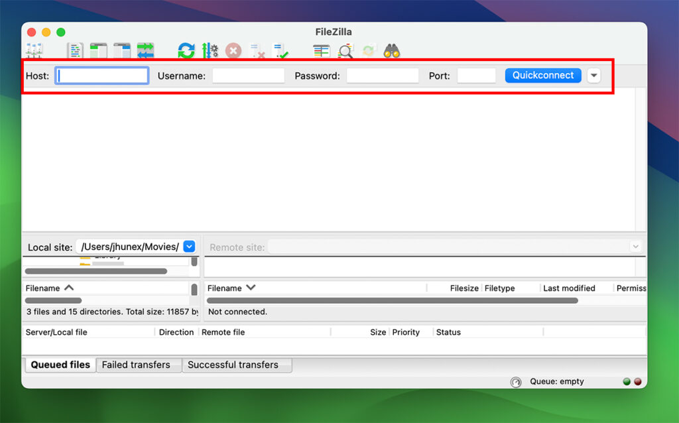Refresh the file and folder lists
The width and height of the screenshot is (679, 423).
(186, 50)
